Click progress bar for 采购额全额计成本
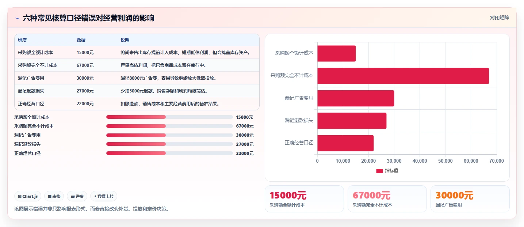 [x=169, y=117]
